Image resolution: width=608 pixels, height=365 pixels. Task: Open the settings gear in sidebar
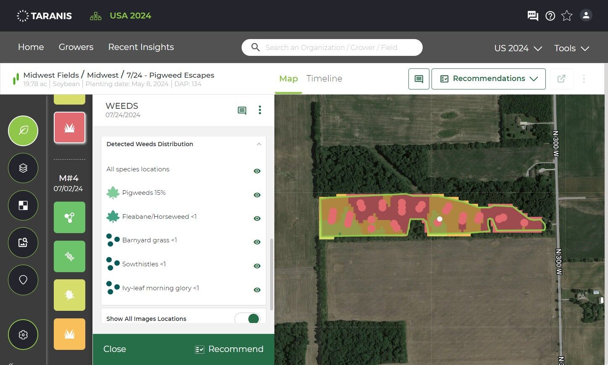point(23,334)
